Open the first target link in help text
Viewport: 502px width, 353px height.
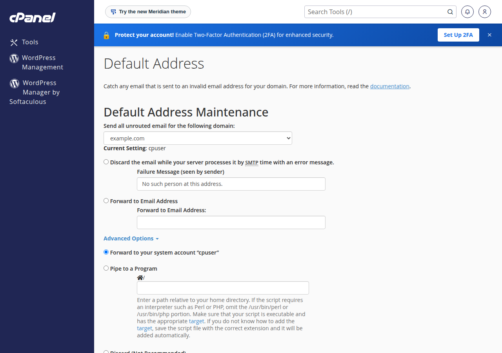pyautogui.click(x=196, y=321)
